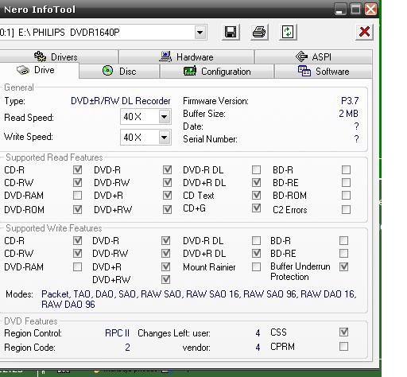Viewport: 407px width, 377px height.
Task: Click the red X exit icon in toolbar
Action: point(364,32)
